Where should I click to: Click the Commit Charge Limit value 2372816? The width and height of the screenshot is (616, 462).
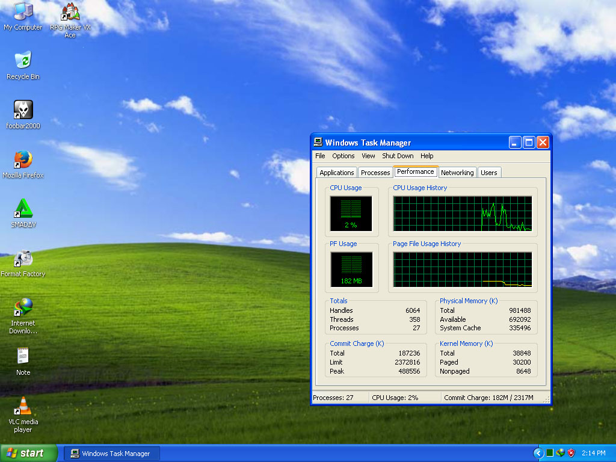[407, 362]
